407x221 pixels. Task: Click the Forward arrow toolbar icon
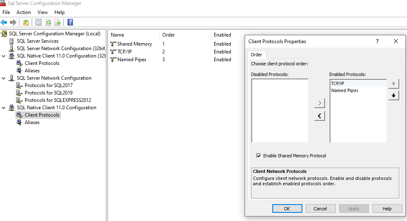13,23
